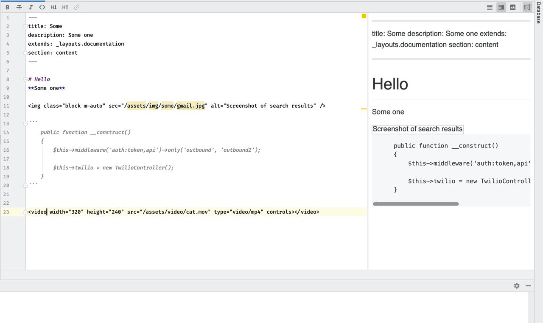The width and height of the screenshot is (543, 323).
Task: Click 'type="video/mp4"' in the video tag
Action: tap(239, 212)
